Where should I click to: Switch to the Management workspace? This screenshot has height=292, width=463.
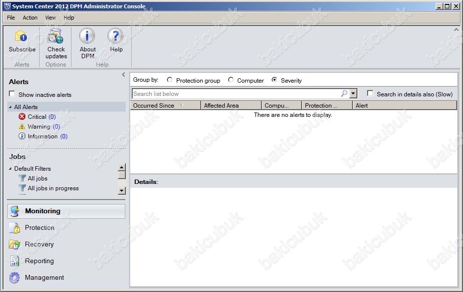coord(66,277)
